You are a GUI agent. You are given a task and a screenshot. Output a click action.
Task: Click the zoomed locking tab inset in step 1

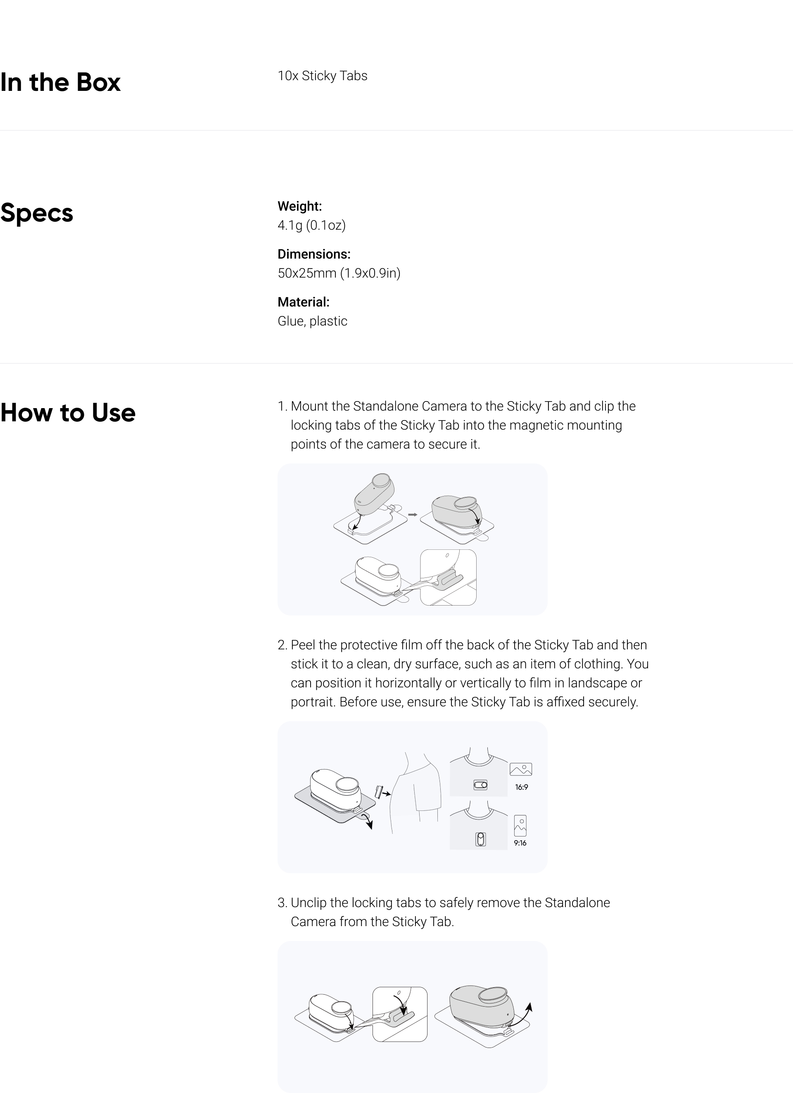click(x=449, y=577)
